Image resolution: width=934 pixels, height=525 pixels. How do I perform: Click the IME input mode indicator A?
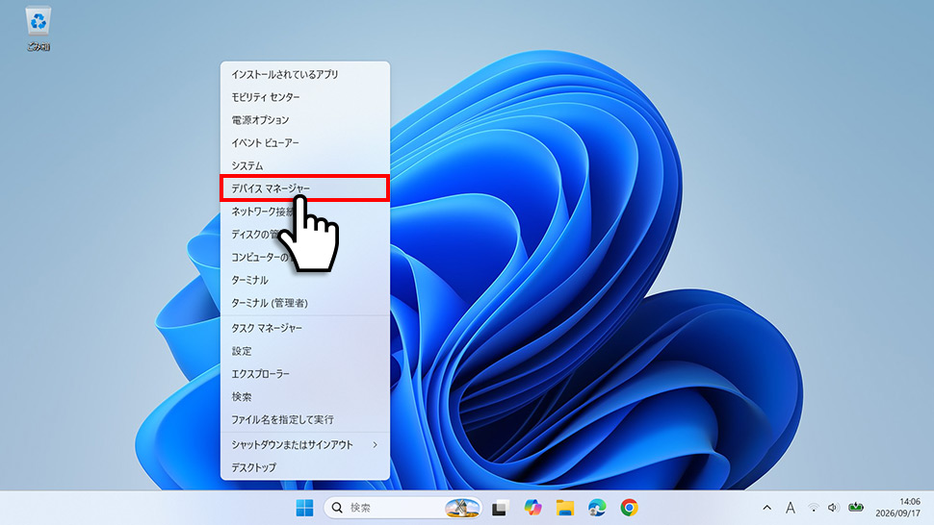[791, 508]
